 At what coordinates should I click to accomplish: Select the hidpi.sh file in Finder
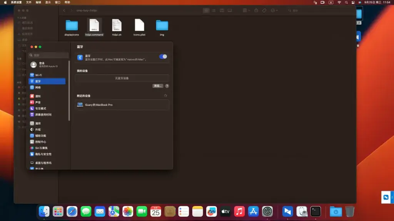(117, 28)
